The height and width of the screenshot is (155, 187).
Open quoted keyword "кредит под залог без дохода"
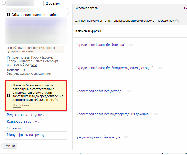point(99,91)
